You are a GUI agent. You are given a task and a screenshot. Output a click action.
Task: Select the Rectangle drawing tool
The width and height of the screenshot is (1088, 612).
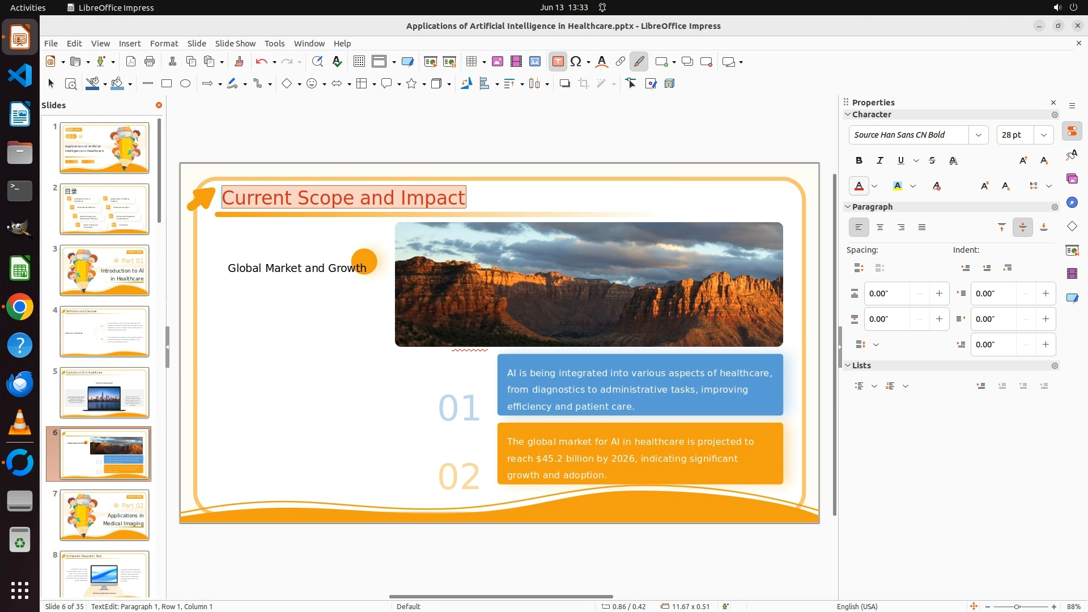pos(167,84)
